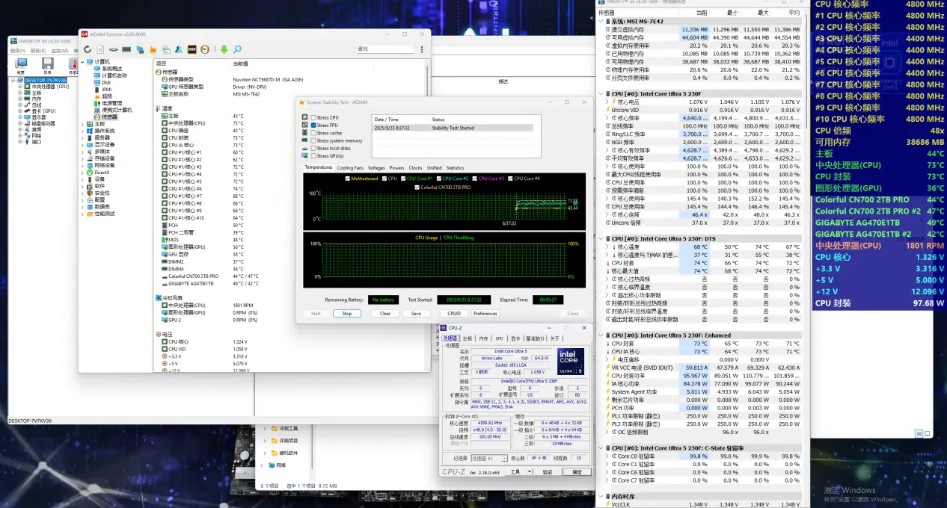Click Stop button in stability test

[x=347, y=314]
